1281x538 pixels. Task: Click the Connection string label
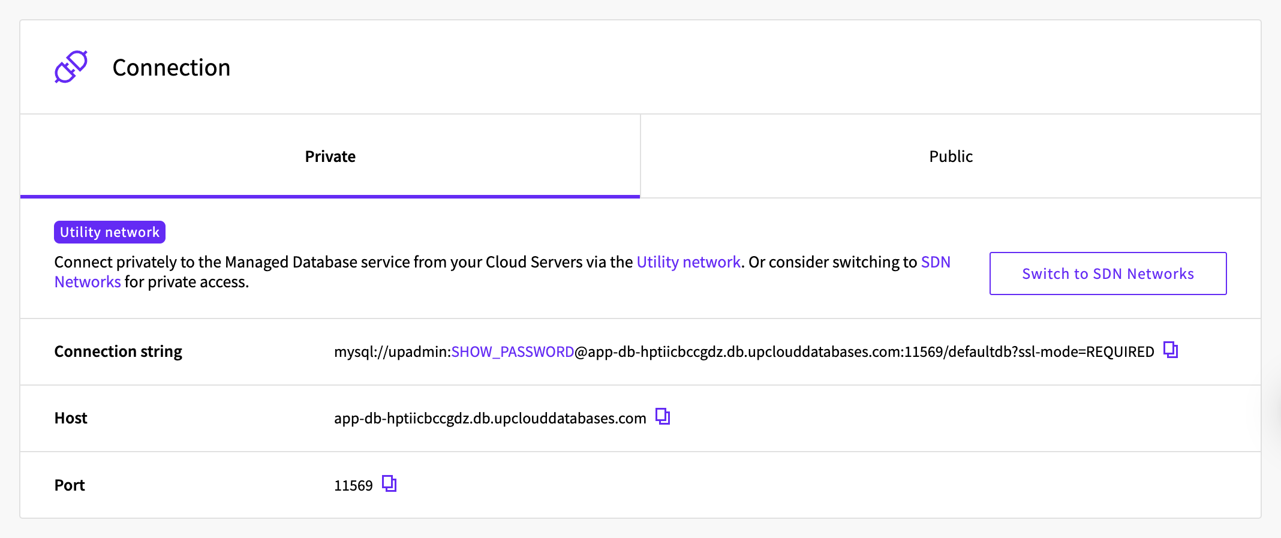(x=118, y=351)
